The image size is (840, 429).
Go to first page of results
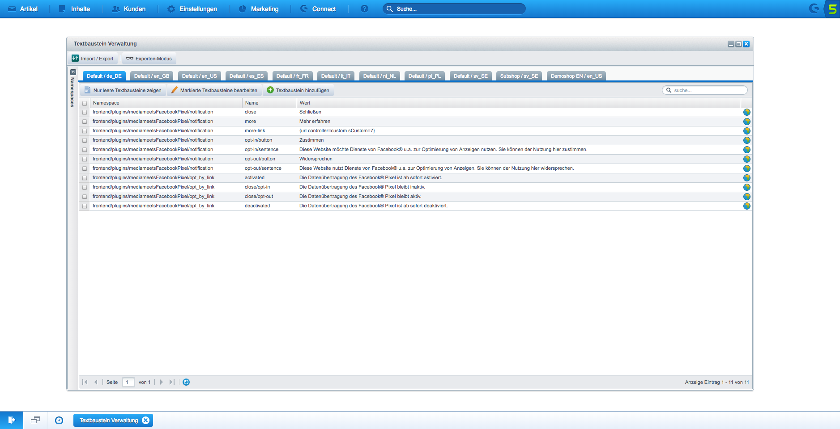click(x=85, y=382)
